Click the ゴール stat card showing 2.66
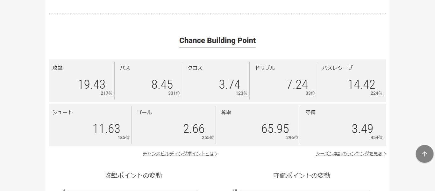Viewport: 435px width, 191px height. pyautogui.click(x=174, y=125)
